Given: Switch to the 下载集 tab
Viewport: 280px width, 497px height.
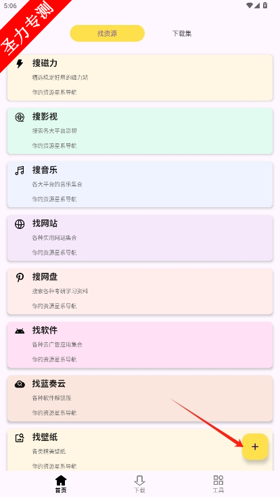Looking at the screenshot, I should (x=182, y=34).
